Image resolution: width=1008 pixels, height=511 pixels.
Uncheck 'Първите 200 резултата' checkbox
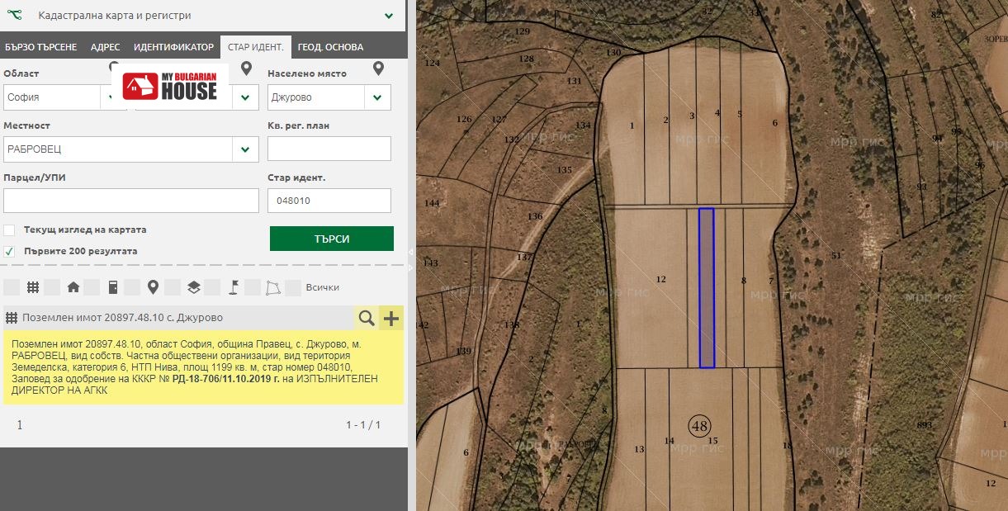pos(9,251)
